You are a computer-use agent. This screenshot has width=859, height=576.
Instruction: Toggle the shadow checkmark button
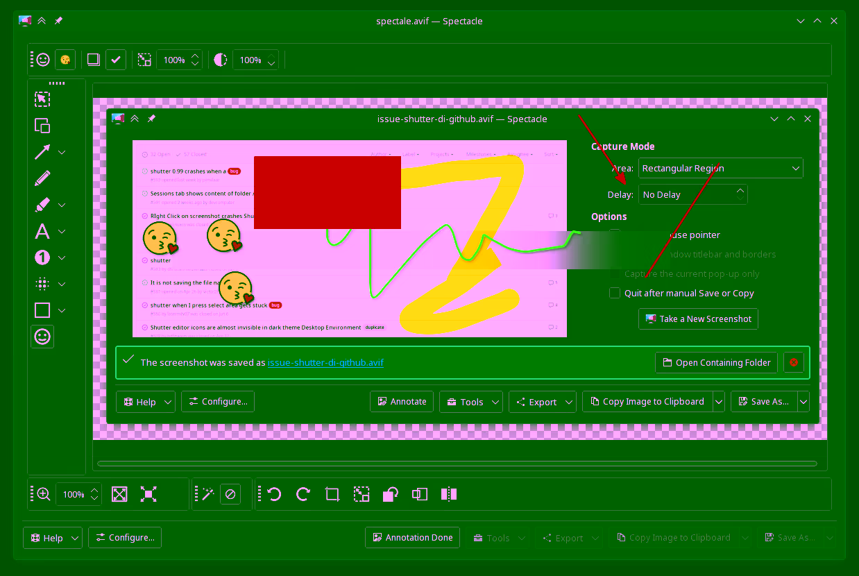tap(116, 60)
